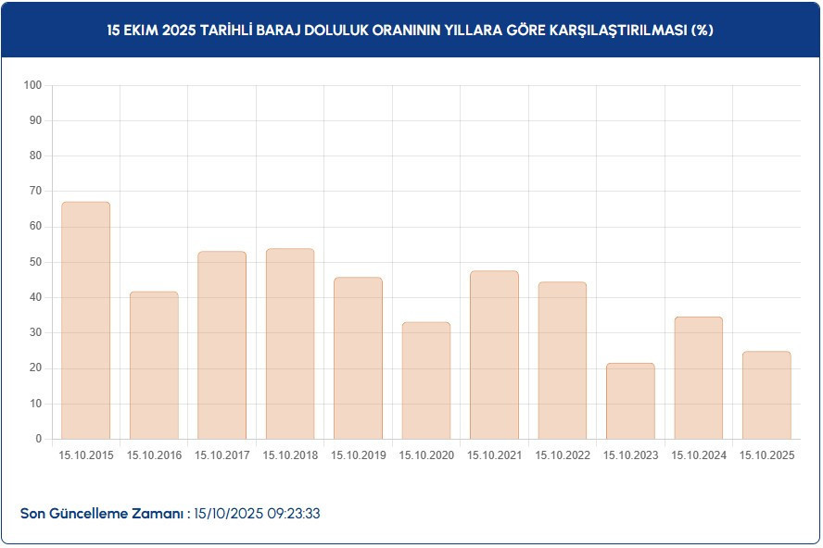Click the tallest recent bar for 15.10.2018
Screen dimensions: 823x548
[x=288, y=342]
